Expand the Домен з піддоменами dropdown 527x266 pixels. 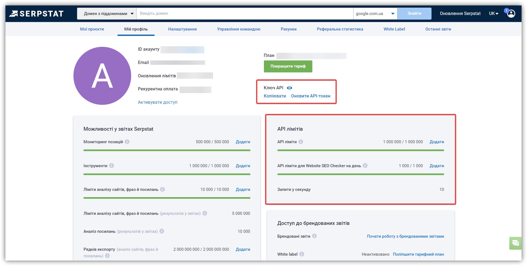click(x=107, y=14)
